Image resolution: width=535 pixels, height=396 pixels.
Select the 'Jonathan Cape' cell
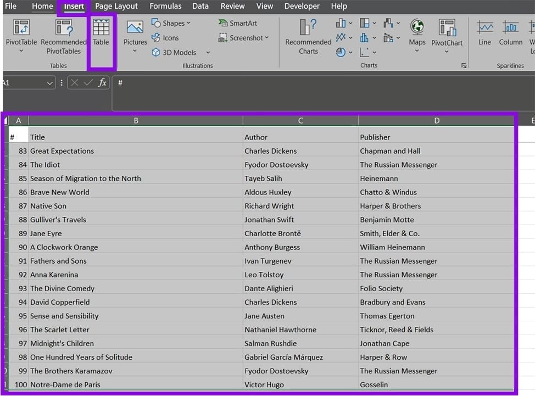436,343
